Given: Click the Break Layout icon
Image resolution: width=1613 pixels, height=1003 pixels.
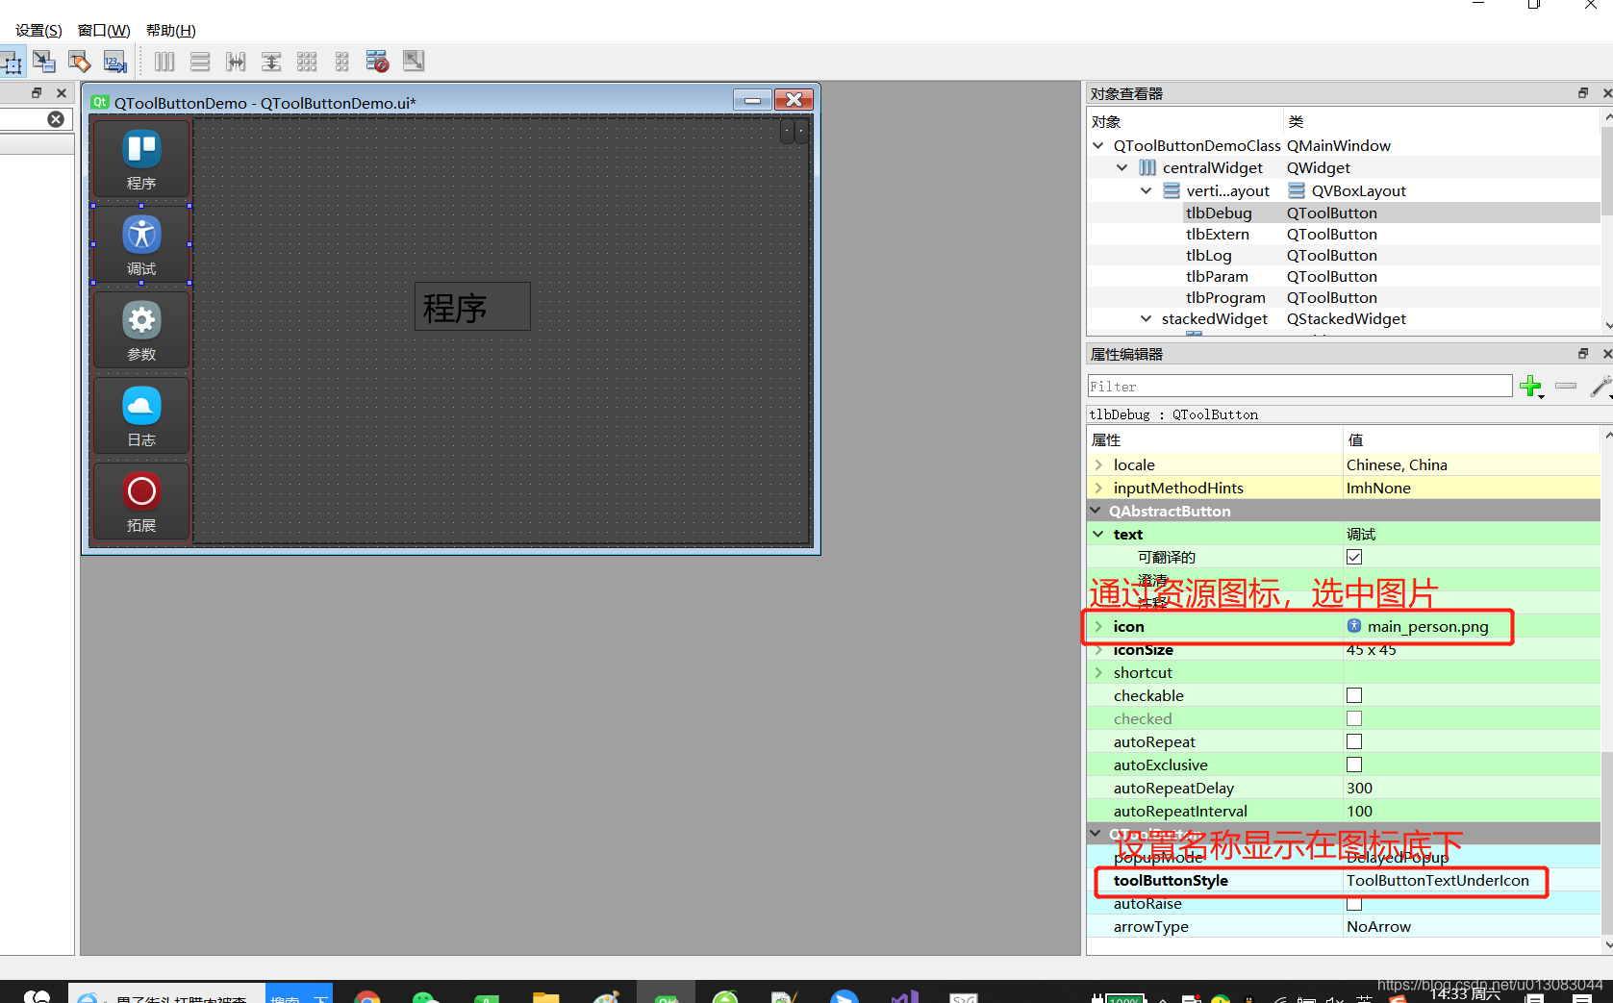Looking at the screenshot, I should click(x=377, y=62).
